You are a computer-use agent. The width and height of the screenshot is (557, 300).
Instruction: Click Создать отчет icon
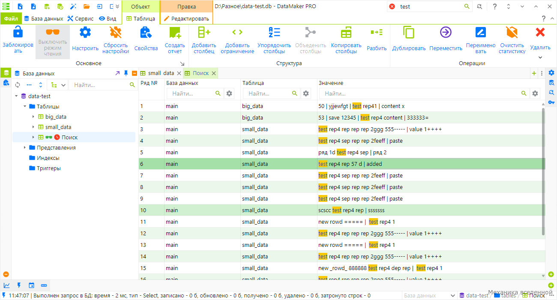tap(175, 33)
